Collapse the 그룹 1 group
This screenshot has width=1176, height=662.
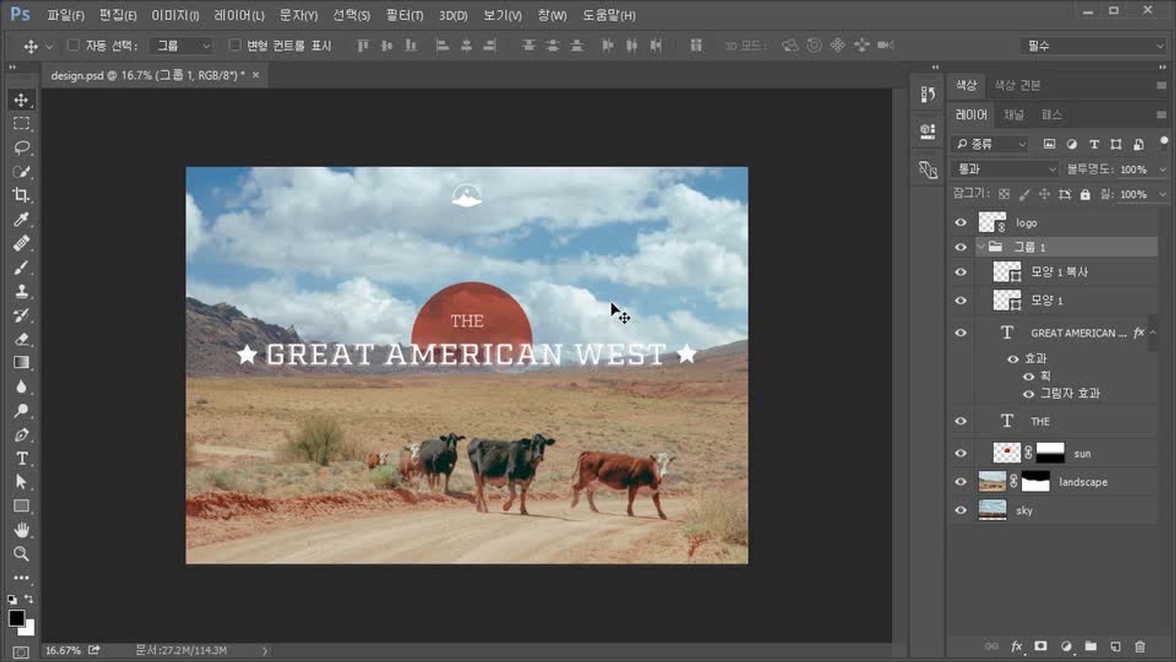[981, 247]
